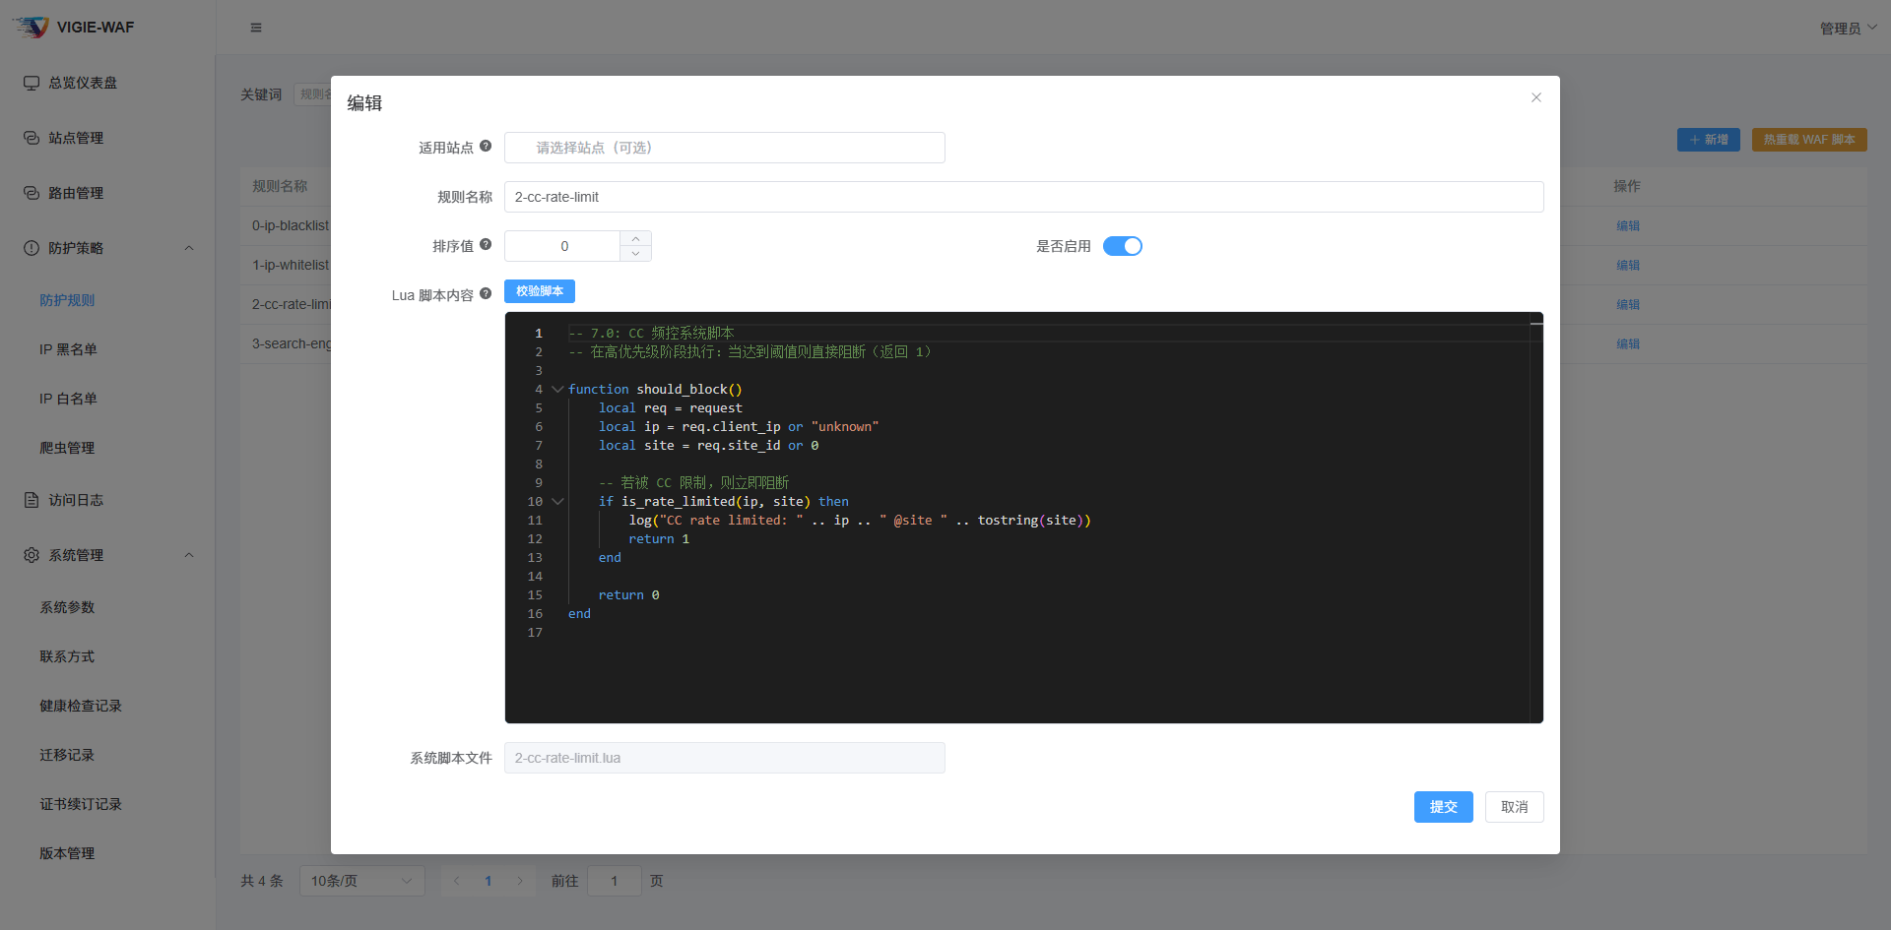The width and height of the screenshot is (1891, 930).
Task: Click the dashboard monitor icon beside 总览仪表盘
Action: pos(32,83)
